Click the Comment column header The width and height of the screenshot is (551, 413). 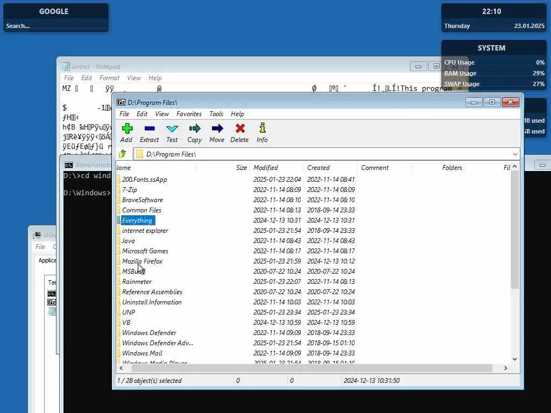[x=384, y=168]
